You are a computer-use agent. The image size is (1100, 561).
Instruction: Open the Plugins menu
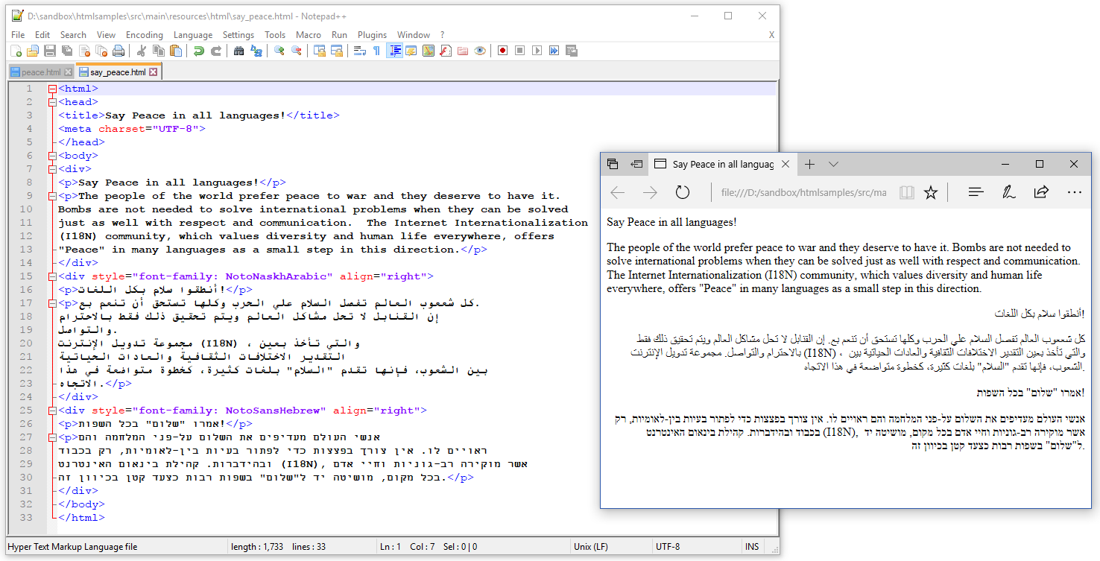tap(372, 35)
